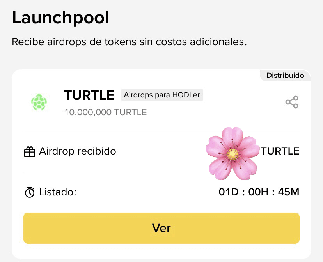Click the 01D days value in the countdown
This screenshot has height=262, width=323.
click(228, 192)
